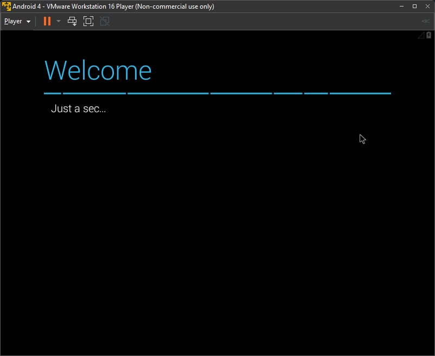Collapse the toolbar with the double-arrow icon
Viewport: 435px width, 356px height.
coord(425,21)
